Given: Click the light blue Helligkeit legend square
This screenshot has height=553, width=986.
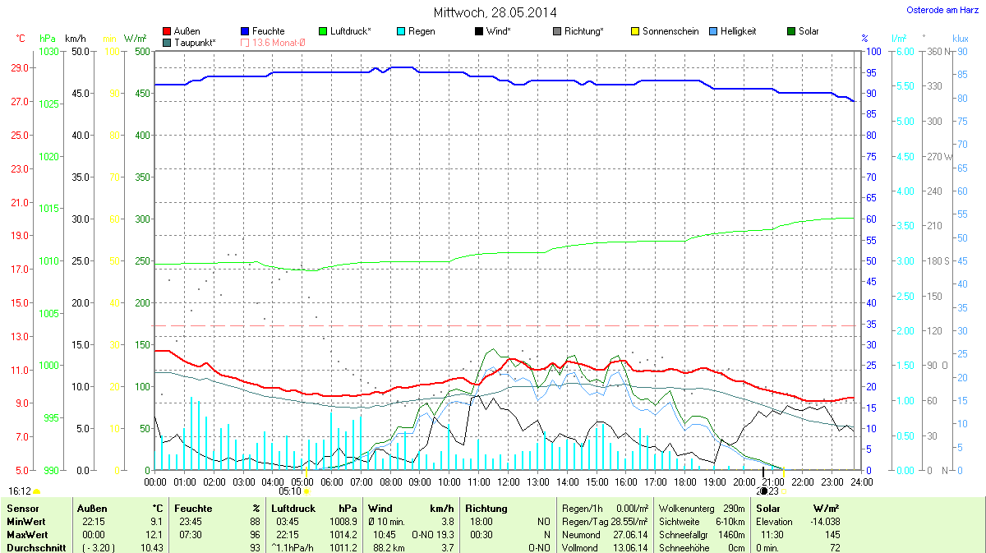Looking at the screenshot, I should point(713,31).
